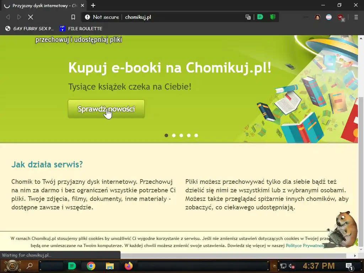The width and height of the screenshot is (364, 273).
Task: Open the browser hamburger menu
Action: point(356,17)
